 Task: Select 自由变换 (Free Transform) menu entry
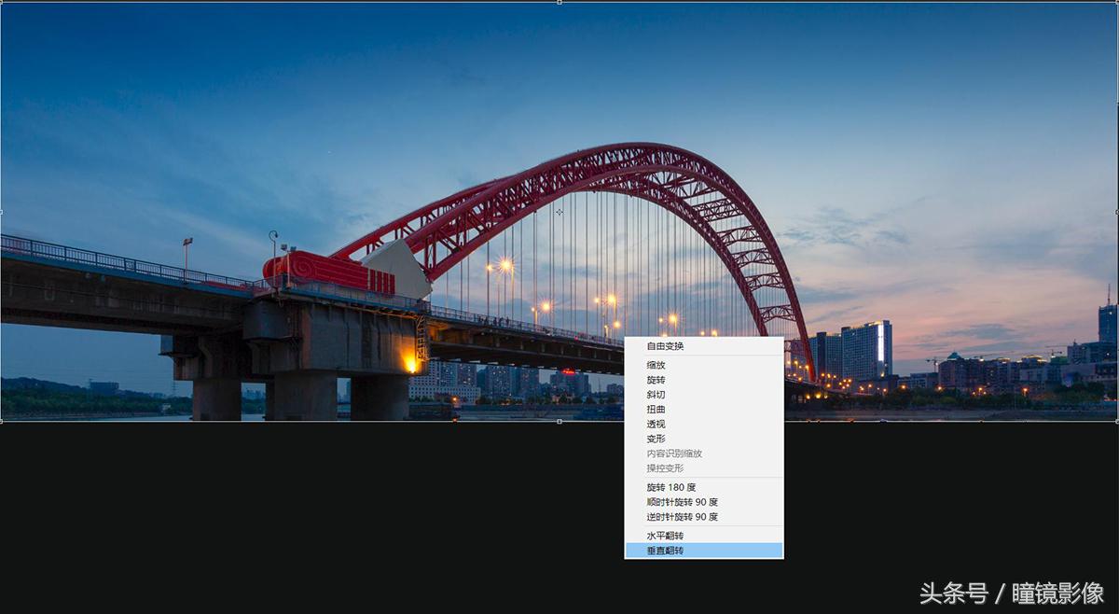pyautogui.click(x=665, y=346)
